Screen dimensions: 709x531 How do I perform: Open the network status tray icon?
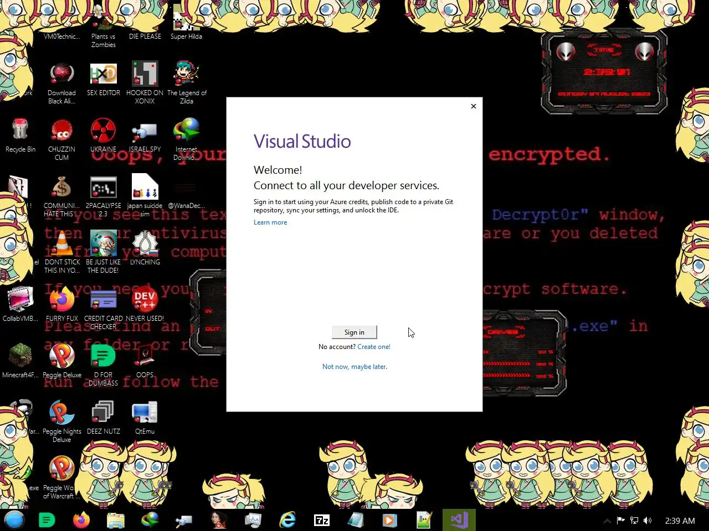(x=634, y=520)
